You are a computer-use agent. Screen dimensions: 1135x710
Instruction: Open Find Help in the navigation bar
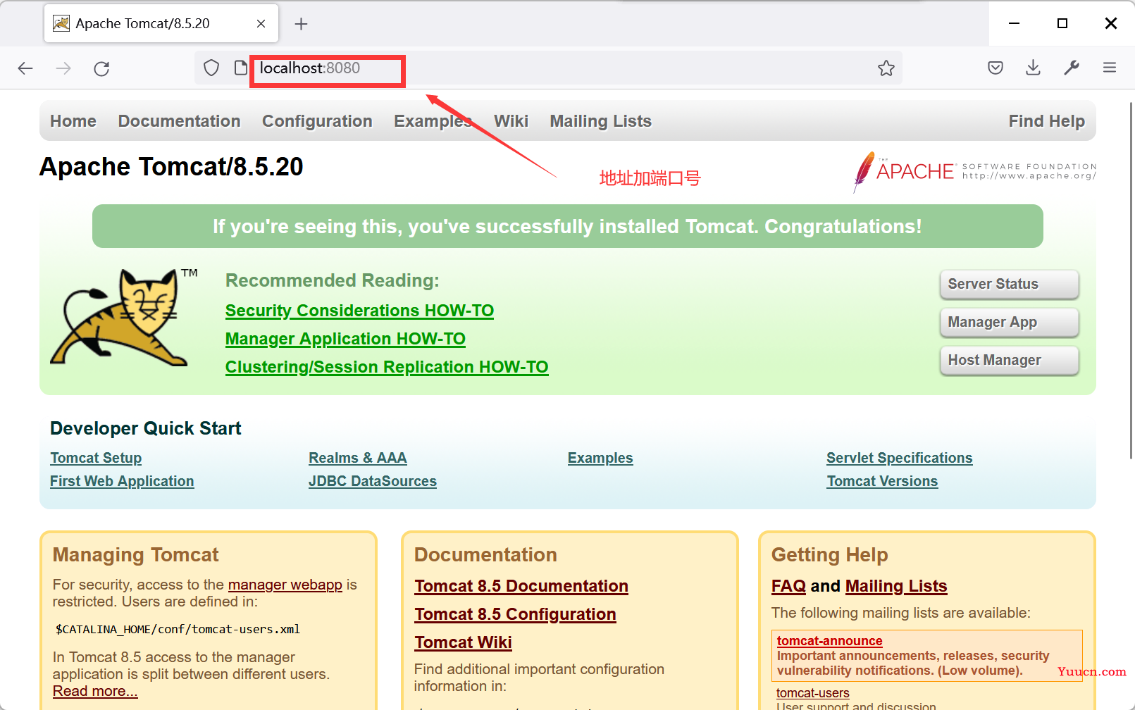pyautogui.click(x=1047, y=121)
